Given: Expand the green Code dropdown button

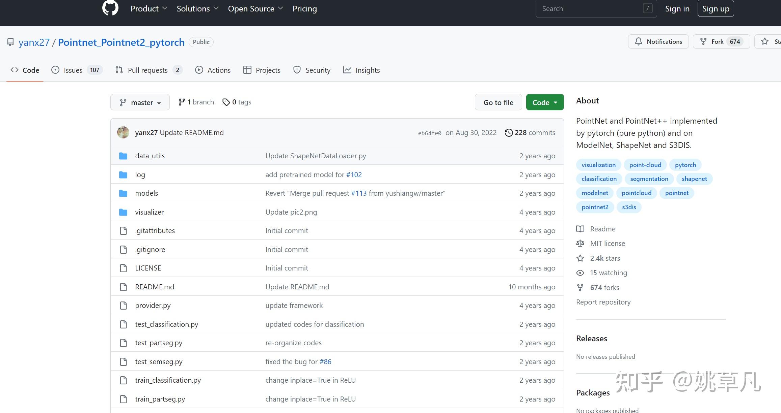Looking at the screenshot, I should point(545,102).
